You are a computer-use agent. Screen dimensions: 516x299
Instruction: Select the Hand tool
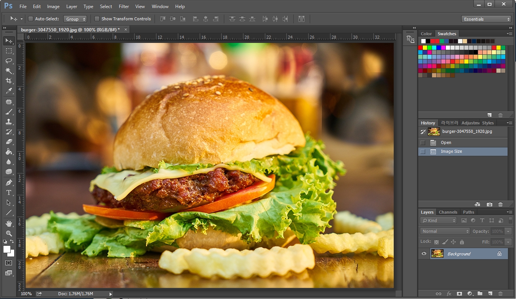[x=9, y=224]
